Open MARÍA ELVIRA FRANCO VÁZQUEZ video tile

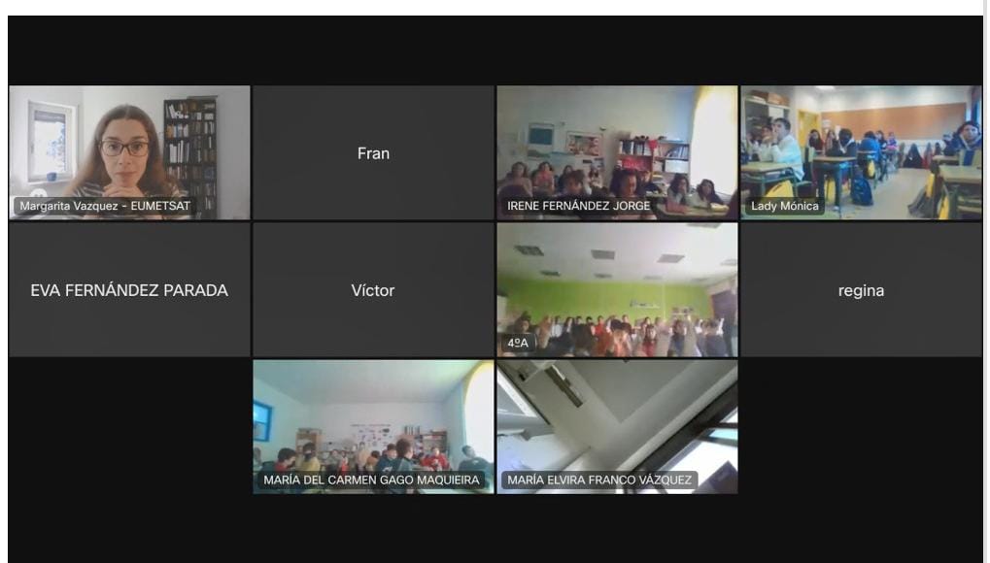click(x=617, y=427)
